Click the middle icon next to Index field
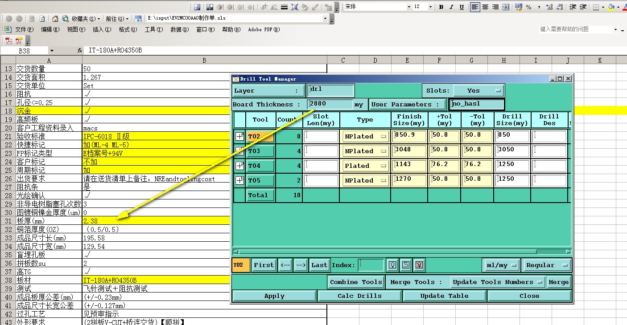Image resolution: width=627 pixels, height=325 pixels. pos(406,265)
